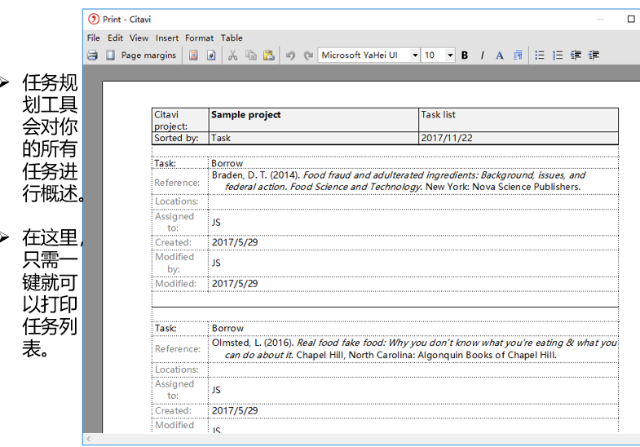Toggle Bold formatting
640x447 pixels.
click(465, 55)
